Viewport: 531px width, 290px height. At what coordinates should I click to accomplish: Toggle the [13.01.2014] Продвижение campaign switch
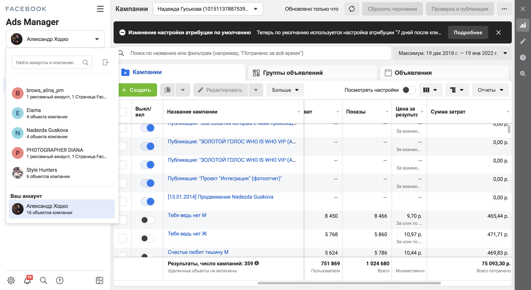pyautogui.click(x=147, y=202)
